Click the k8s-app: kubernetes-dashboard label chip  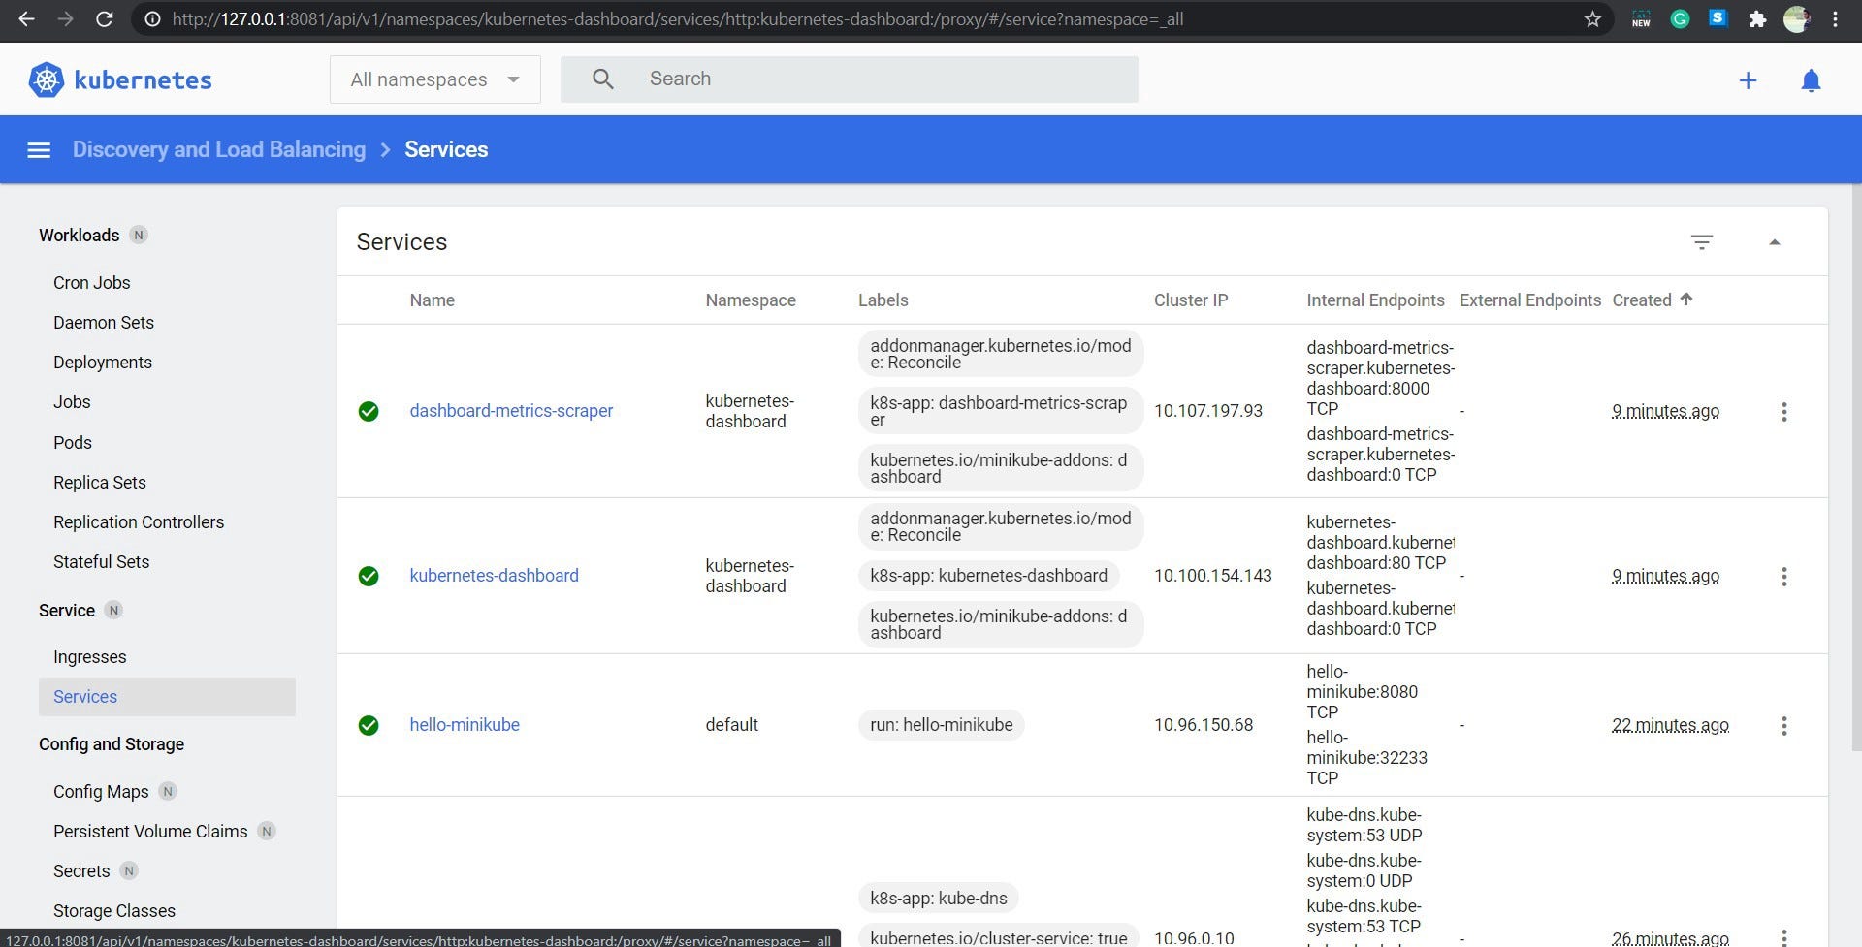989,576
